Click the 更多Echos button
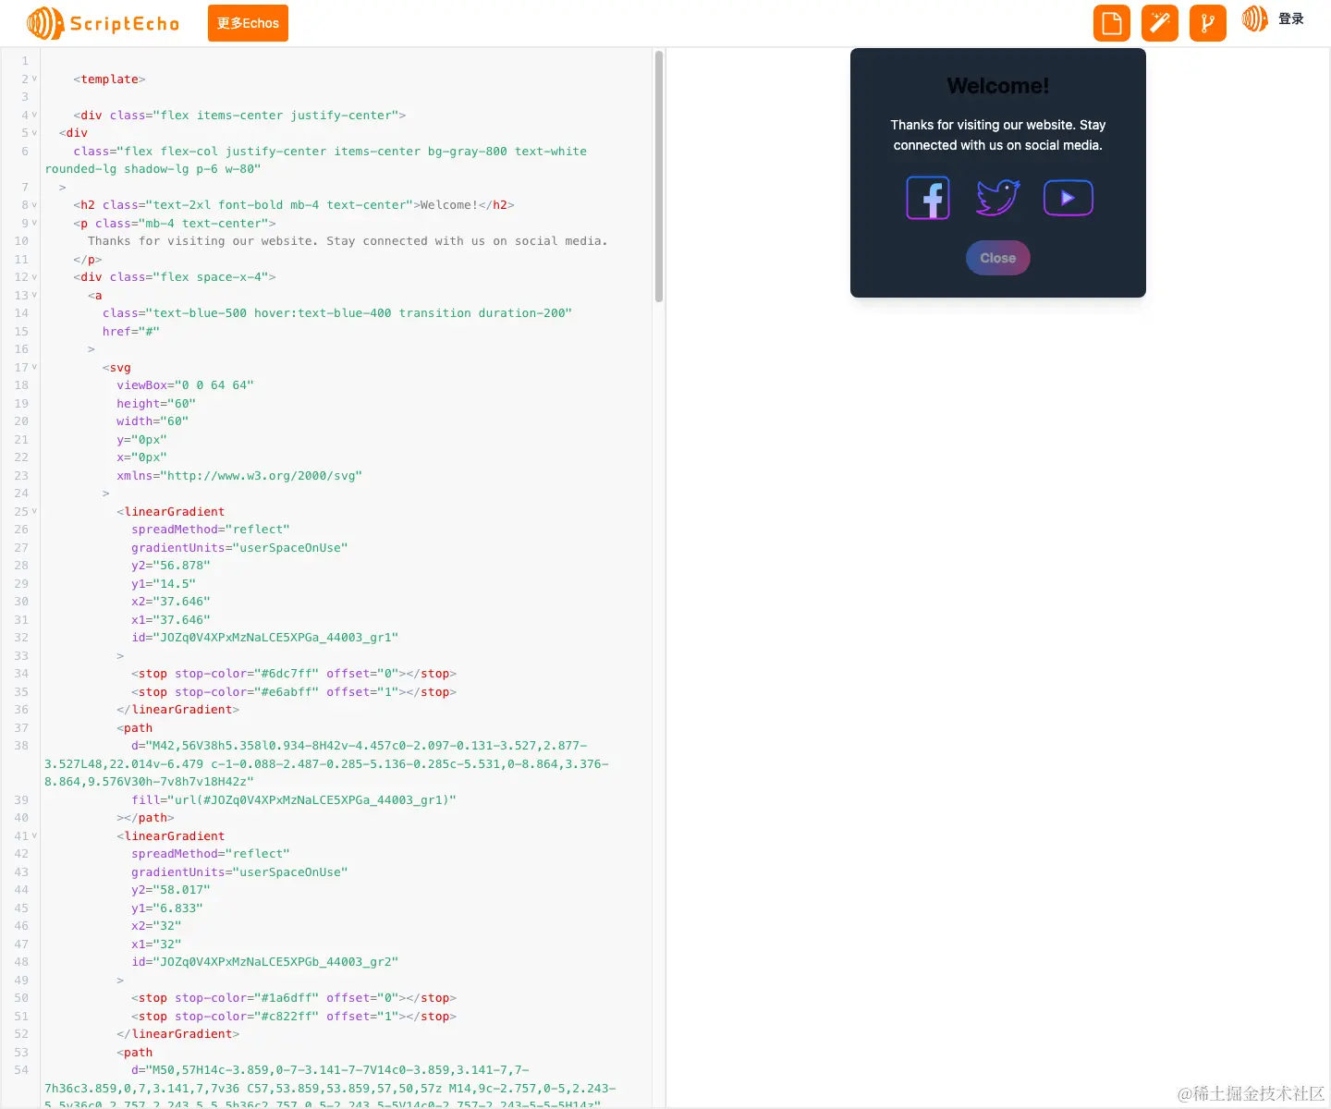Viewport: 1331px width, 1109px height. 248,23
